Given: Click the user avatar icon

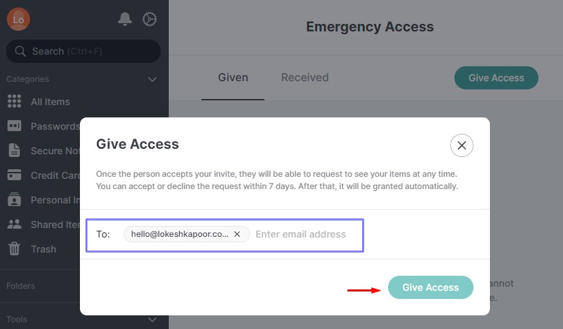Looking at the screenshot, I should point(18,19).
